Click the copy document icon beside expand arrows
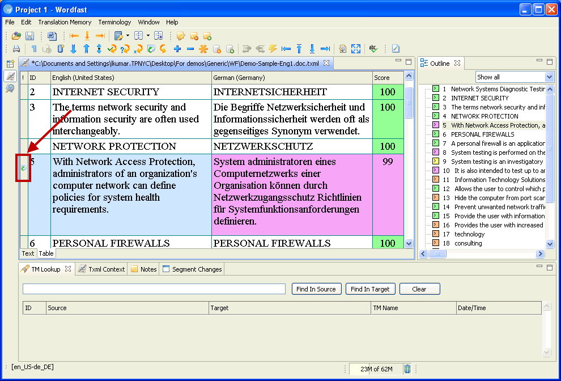 coord(342,49)
